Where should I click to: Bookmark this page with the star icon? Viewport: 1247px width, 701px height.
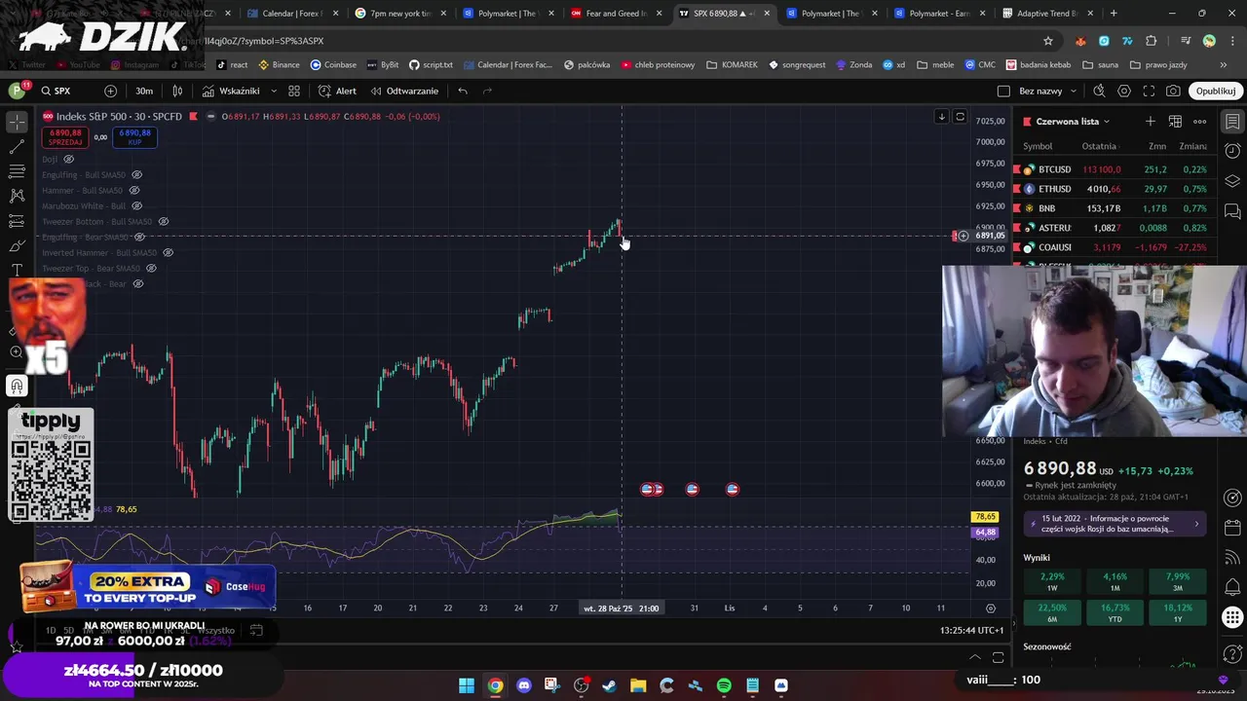point(1048,41)
